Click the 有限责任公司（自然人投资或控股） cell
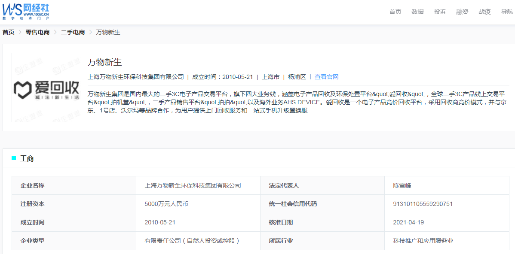Image resolution: width=515 pixels, height=254 pixels. tap(198, 241)
